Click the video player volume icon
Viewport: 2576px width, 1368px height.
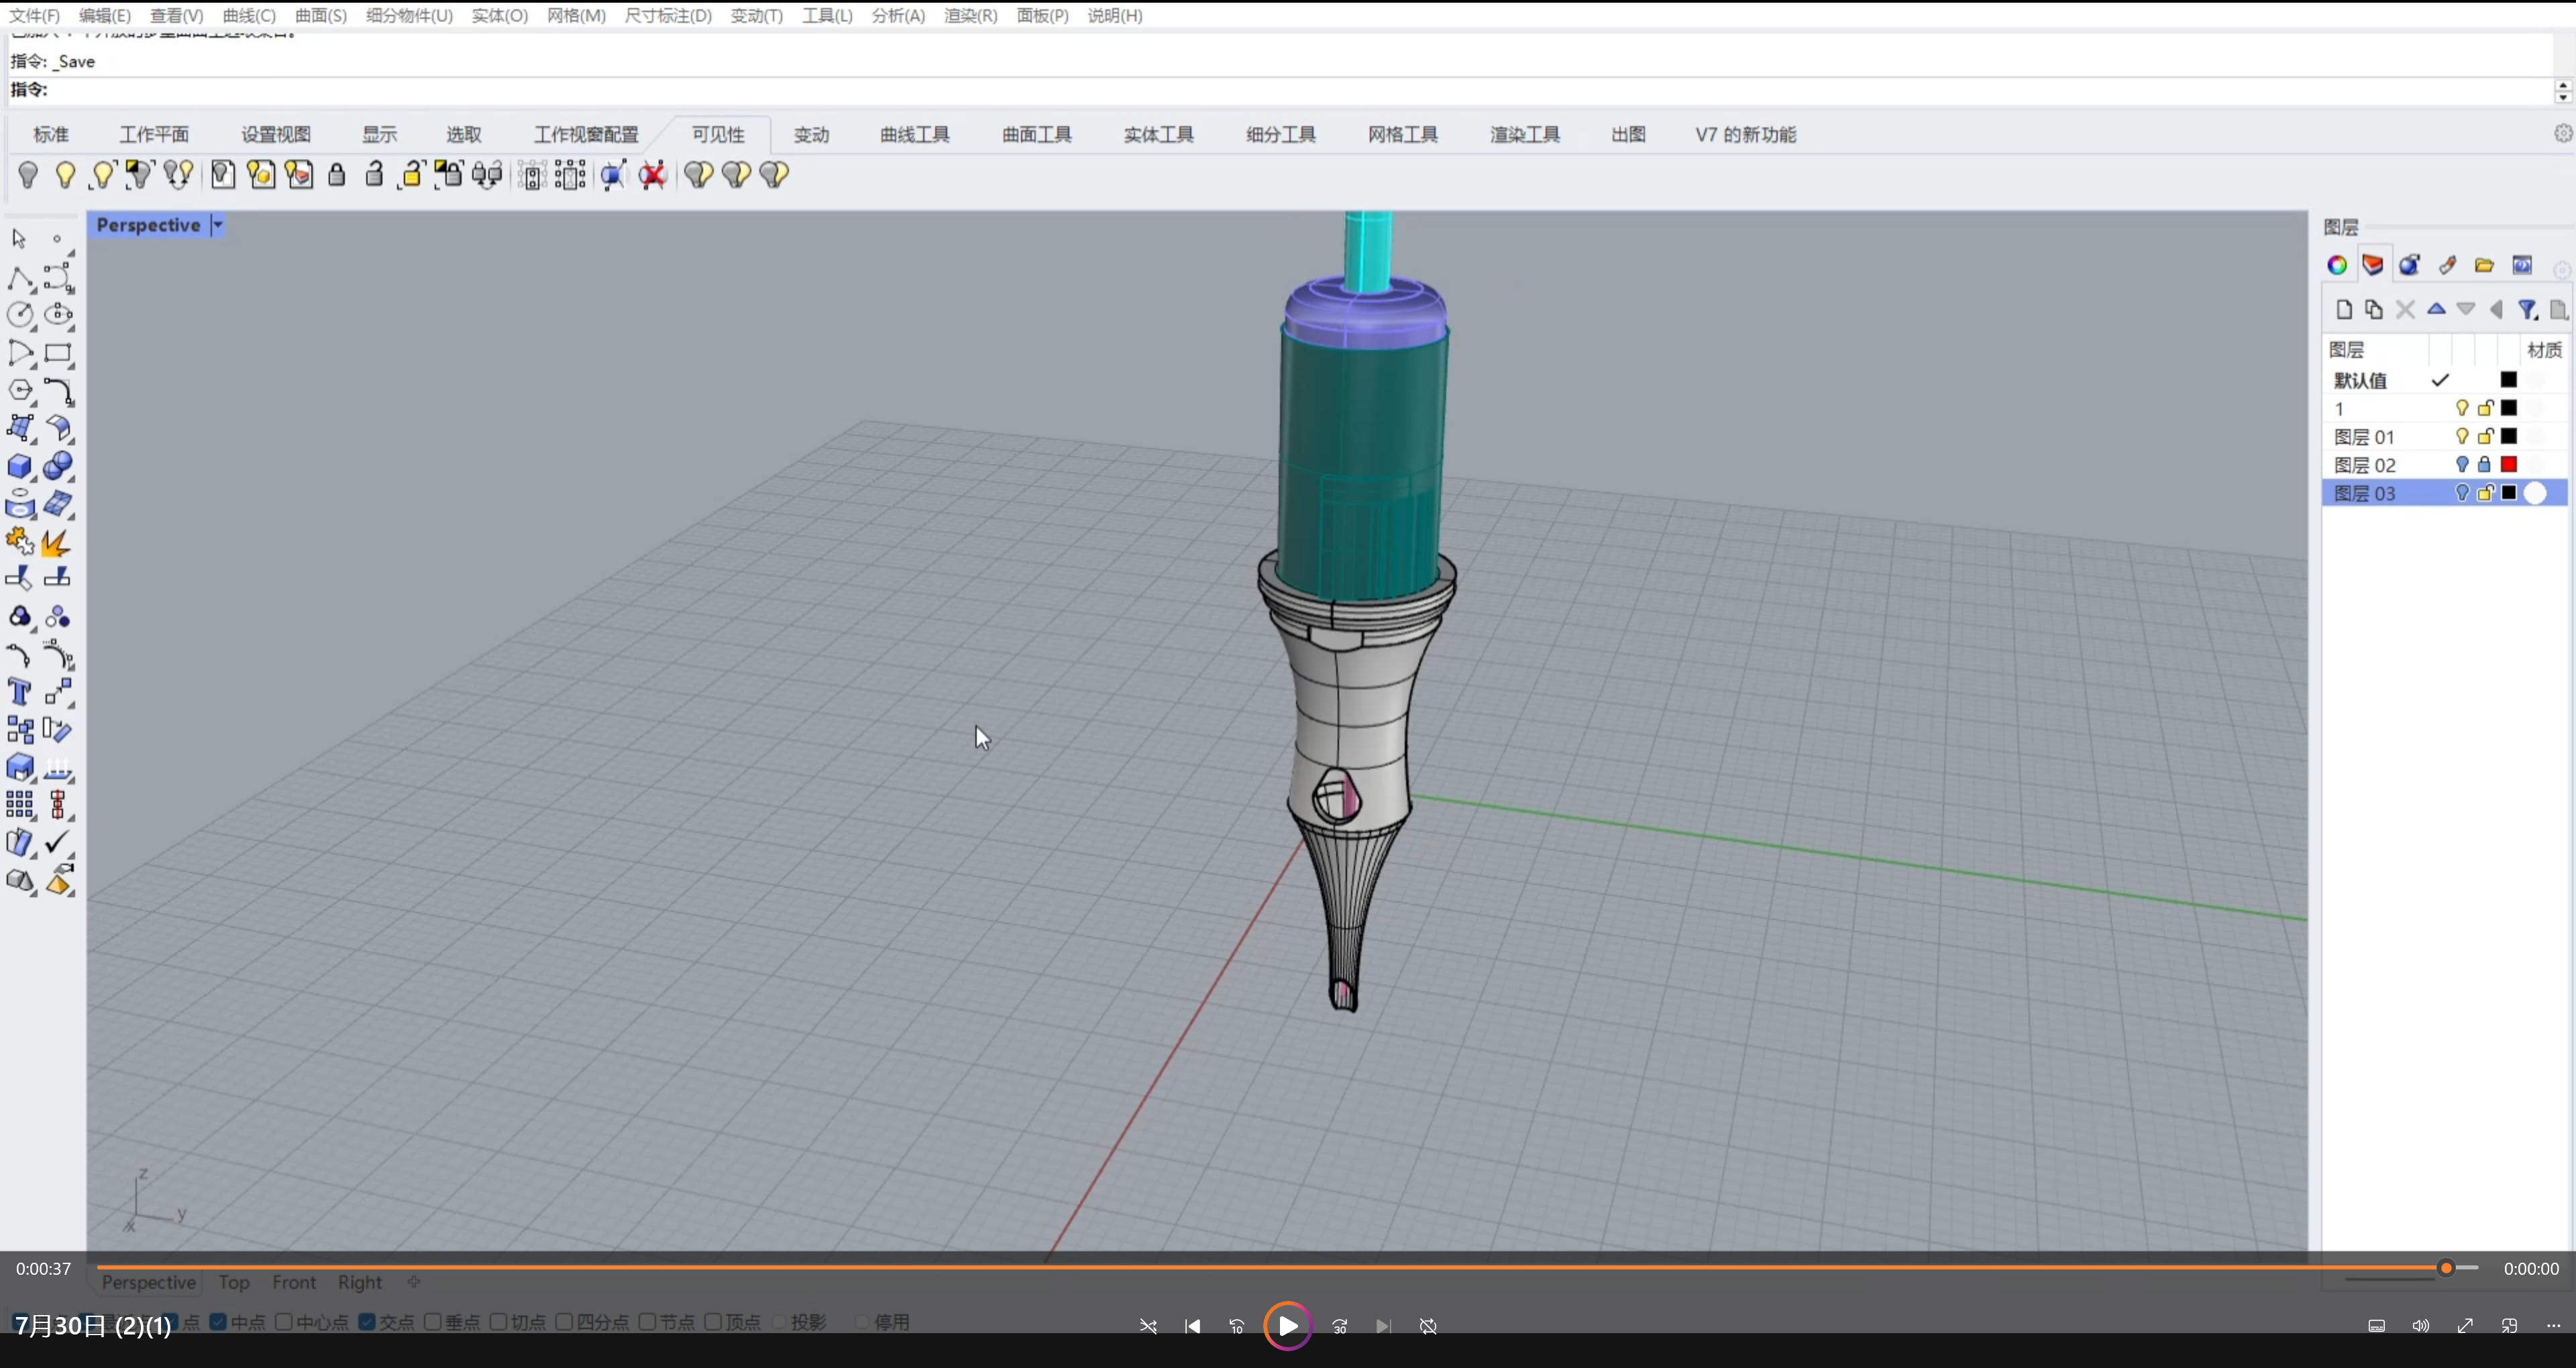pyautogui.click(x=2420, y=1326)
